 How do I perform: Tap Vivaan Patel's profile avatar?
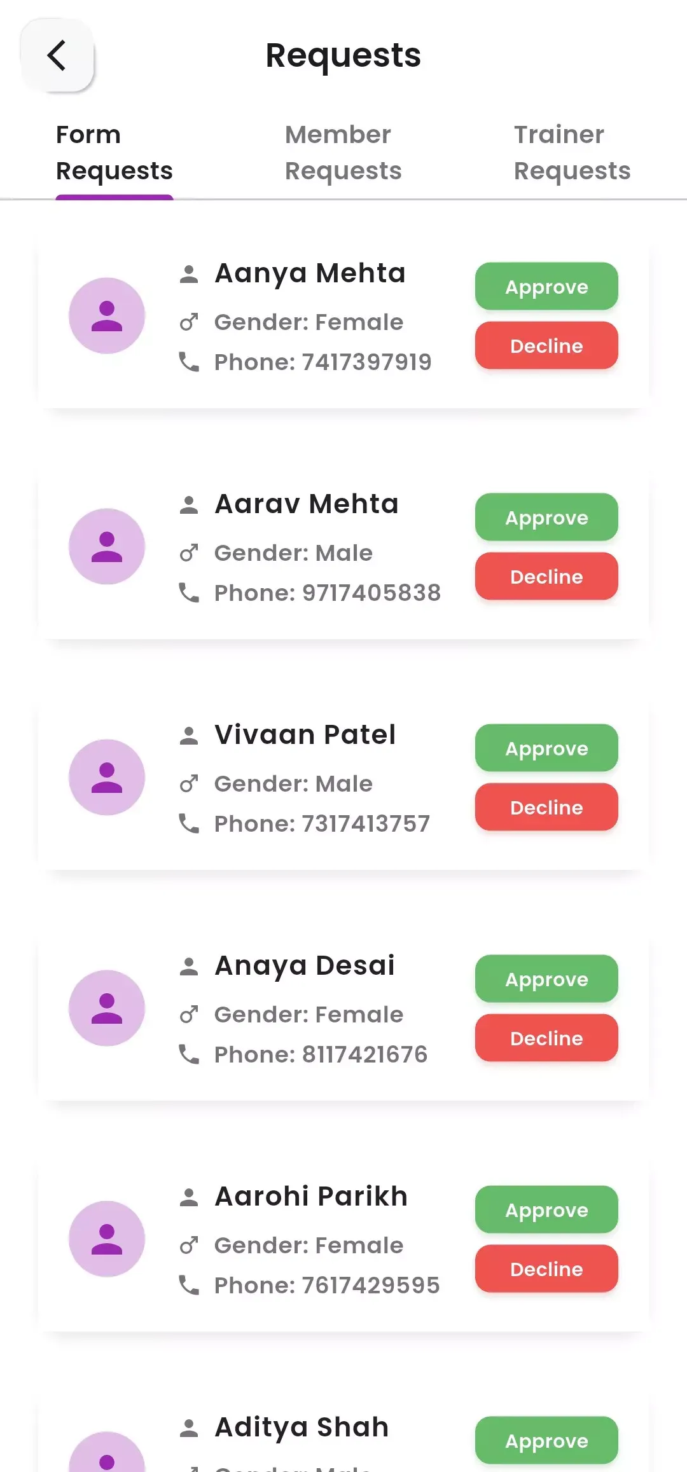[x=107, y=778]
